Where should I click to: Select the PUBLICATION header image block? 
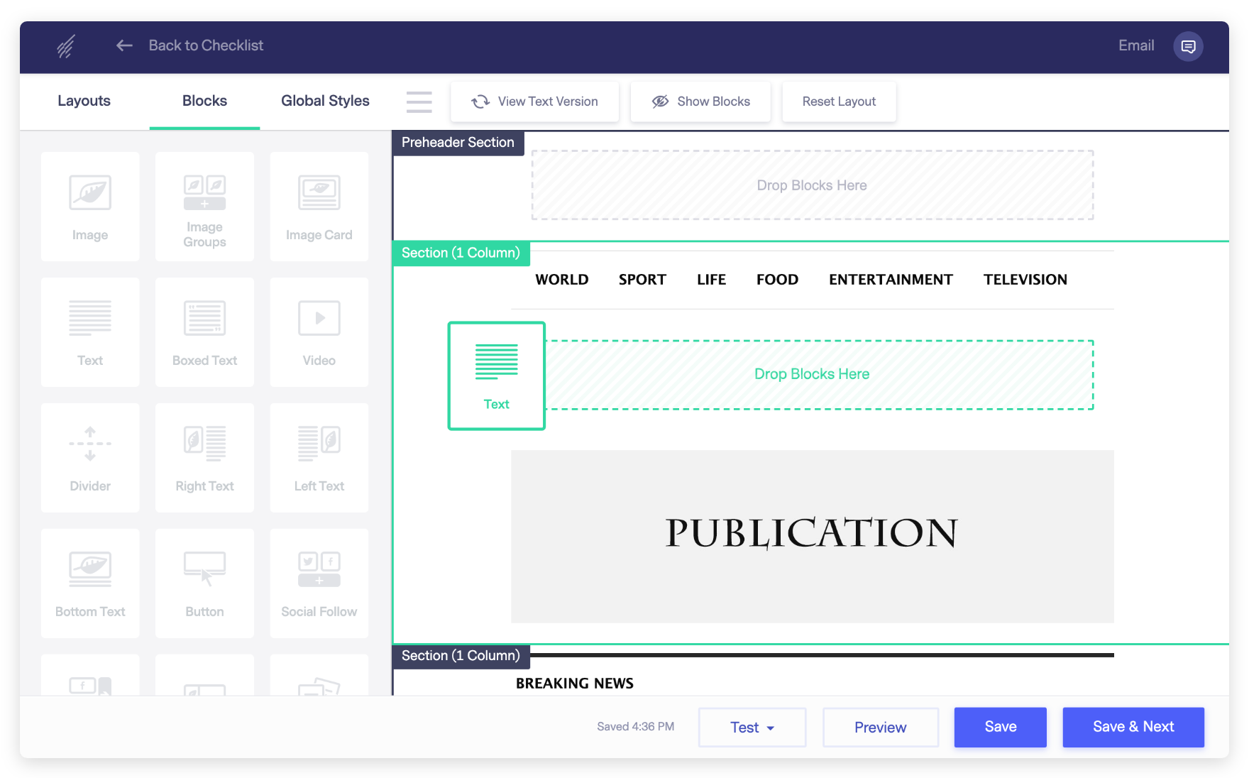(812, 536)
